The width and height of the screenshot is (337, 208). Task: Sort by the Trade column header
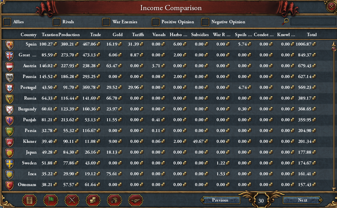pyautogui.click(x=95, y=34)
